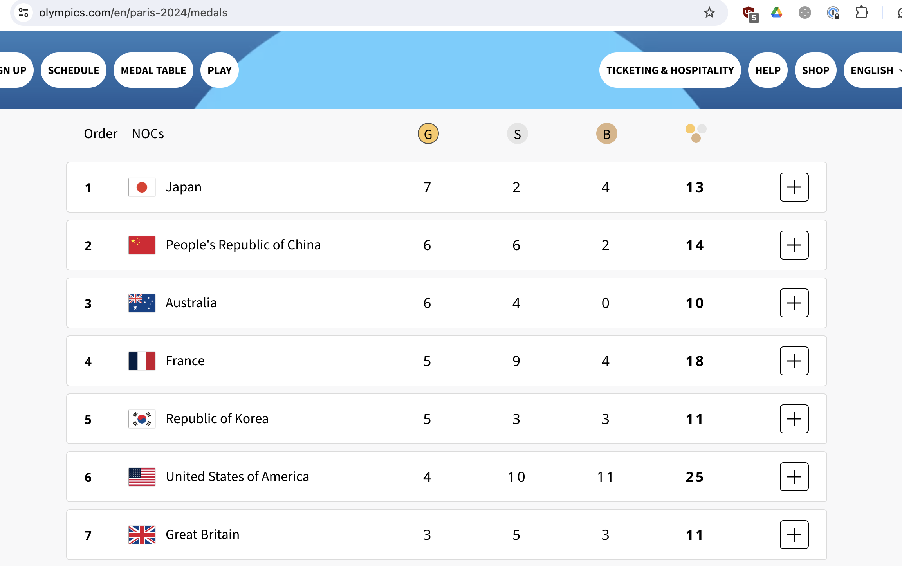The height and width of the screenshot is (566, 902).
Task: Sort by gold medal G icon
Action: coord(428,134)
